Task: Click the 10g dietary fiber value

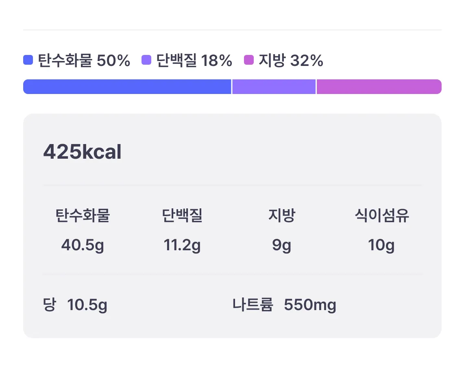Action: point(381,245)
